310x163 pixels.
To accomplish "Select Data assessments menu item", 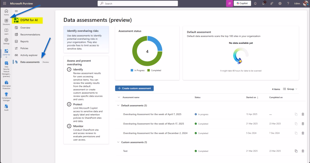I will [30, 62].
